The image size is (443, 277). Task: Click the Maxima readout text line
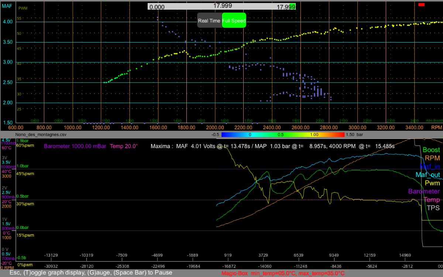pyautogui.click(x=272, y=146)
